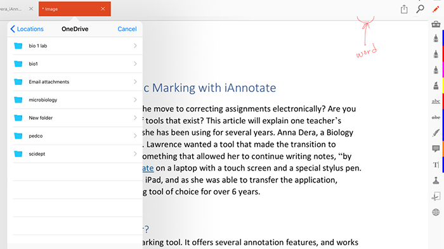Open the globe web icon
This screenshot has height=249, width=444.
(x=436, y=212)
